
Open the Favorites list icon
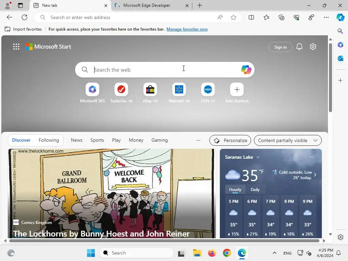coord(266,17)
